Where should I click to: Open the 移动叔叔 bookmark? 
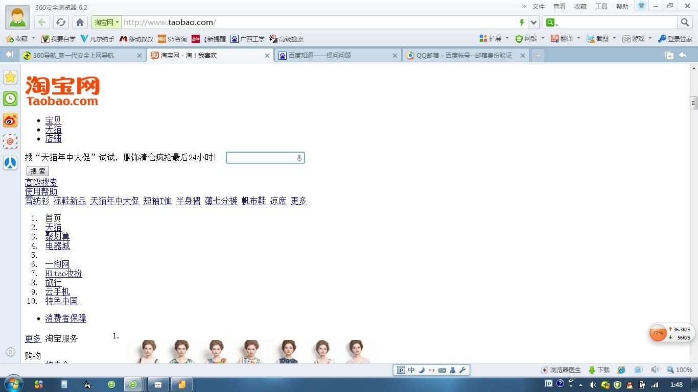click(x=136, y=39)
